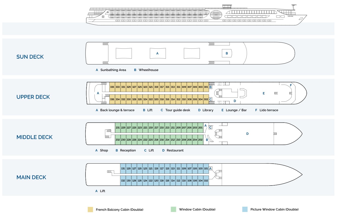Choose cabin 102 on the Main Deck
This screenshot has width=337, height=218.
pos(206,180)
